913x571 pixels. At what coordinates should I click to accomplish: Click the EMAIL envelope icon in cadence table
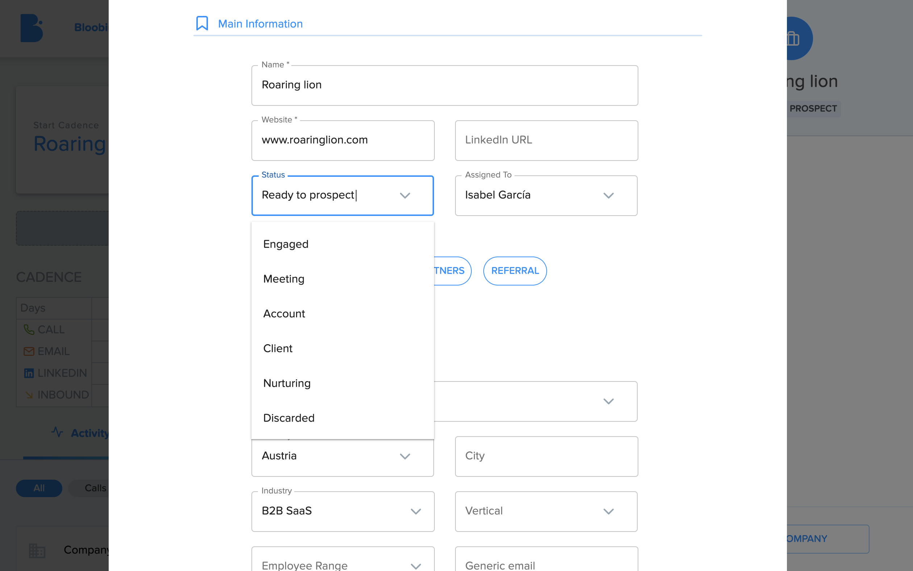[x=29, y=351]
